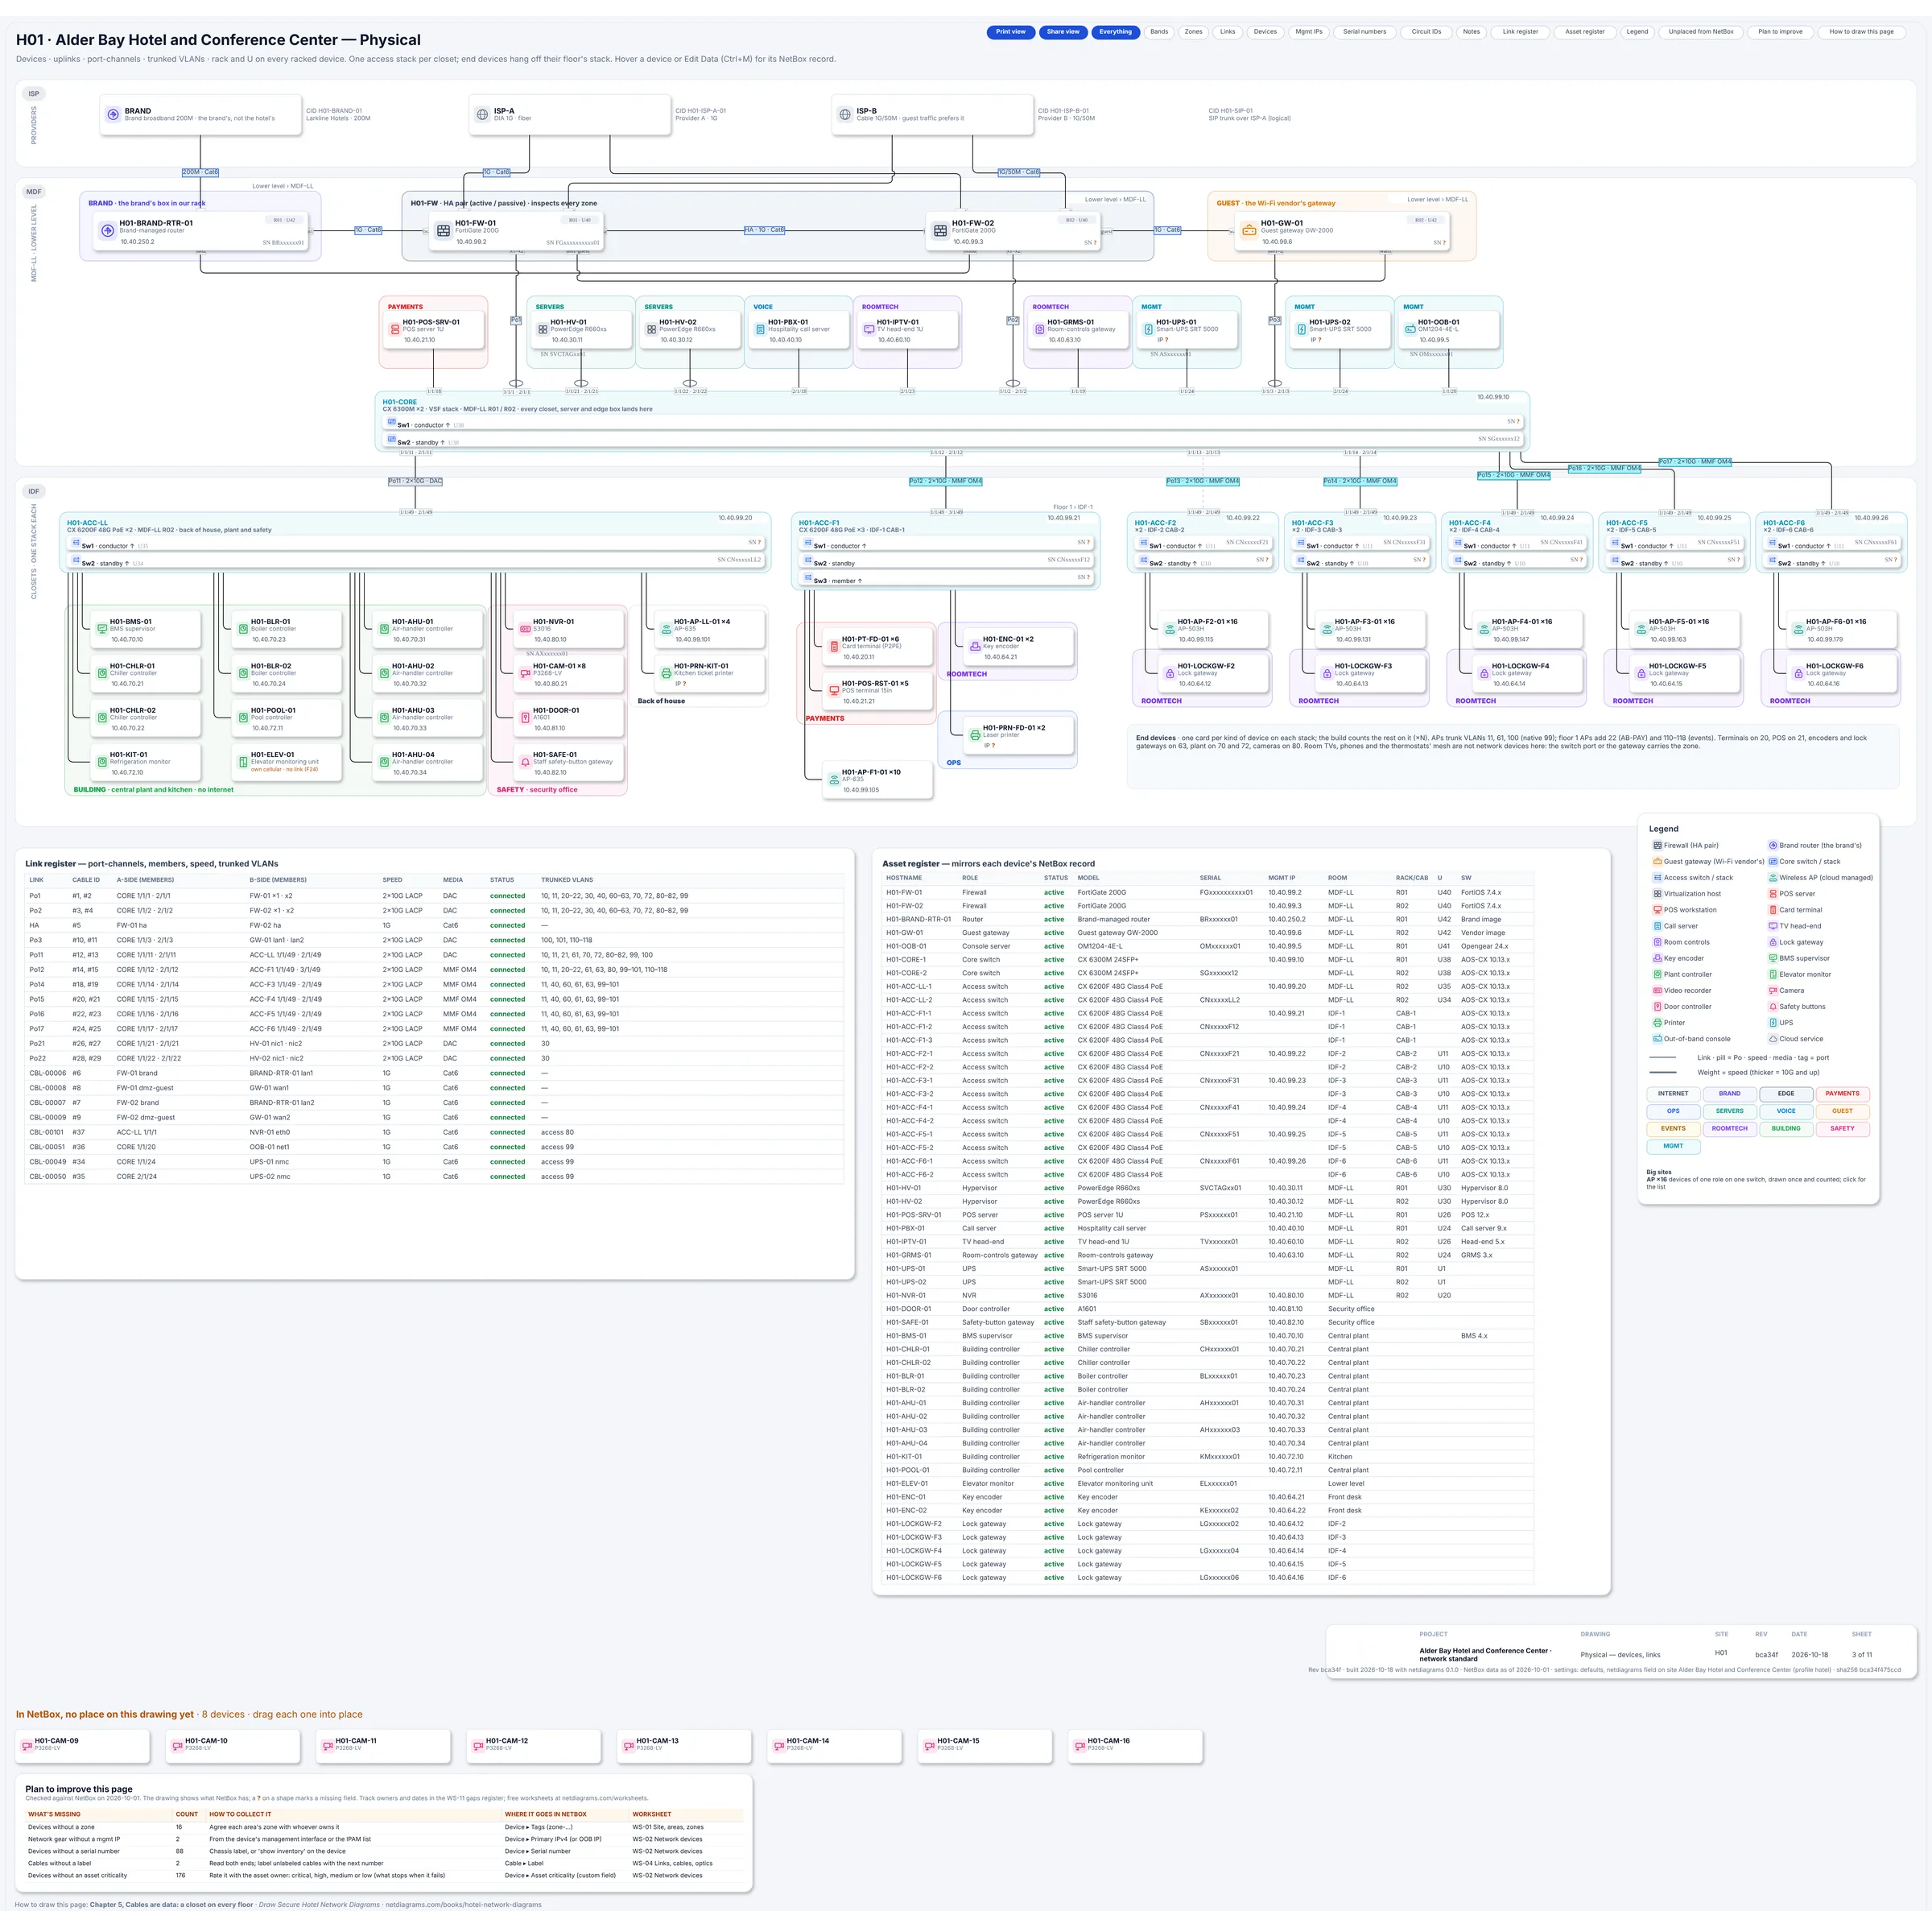This screenshot has height=1911, width=1932.
Task: Select the unplaced H01-CAM-12 card
Action: (x=534, y=1745)
